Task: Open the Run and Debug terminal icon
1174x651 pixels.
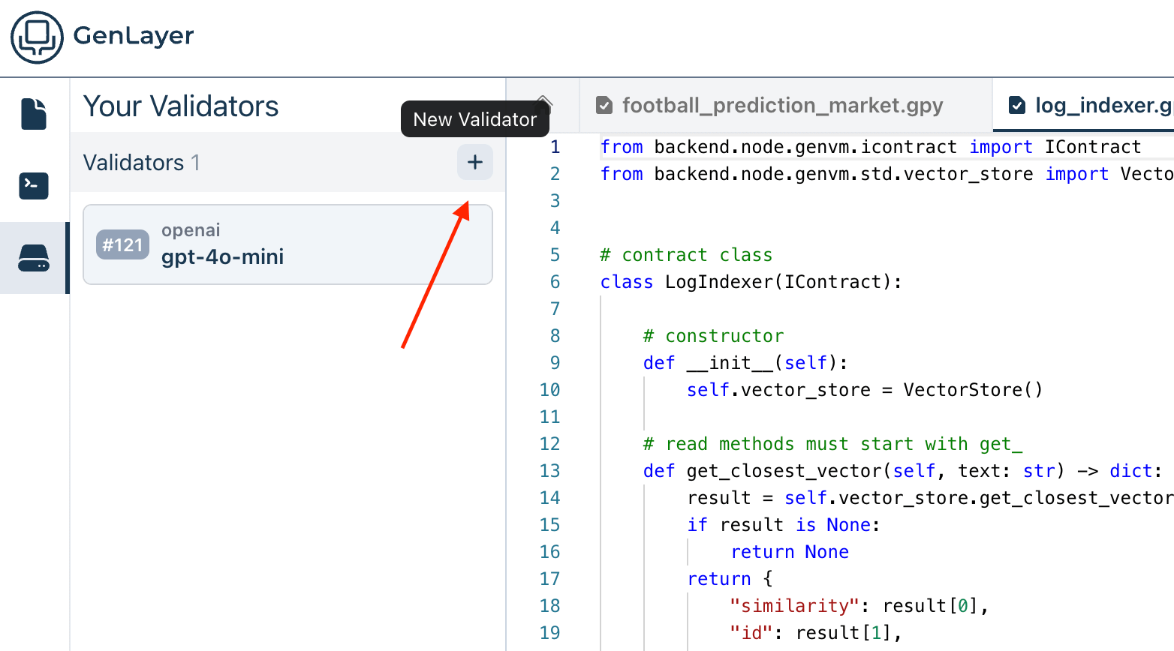Action: (34, 185)
